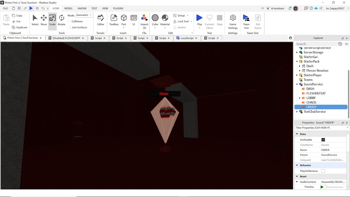Click the Copy clipboard button

[17, 16]
